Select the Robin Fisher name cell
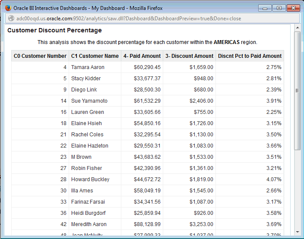The height and width of the screenshot is (239, 304). [x=95, y=168]
